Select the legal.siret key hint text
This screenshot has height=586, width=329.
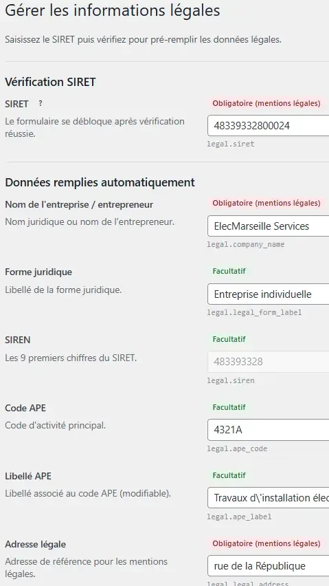231,144
